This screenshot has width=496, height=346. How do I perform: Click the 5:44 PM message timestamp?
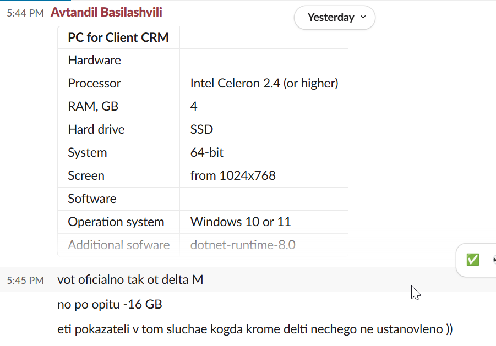[25, 13]
